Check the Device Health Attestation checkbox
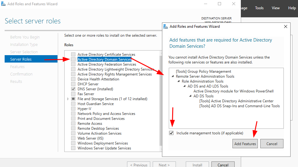 coord(73,79)
